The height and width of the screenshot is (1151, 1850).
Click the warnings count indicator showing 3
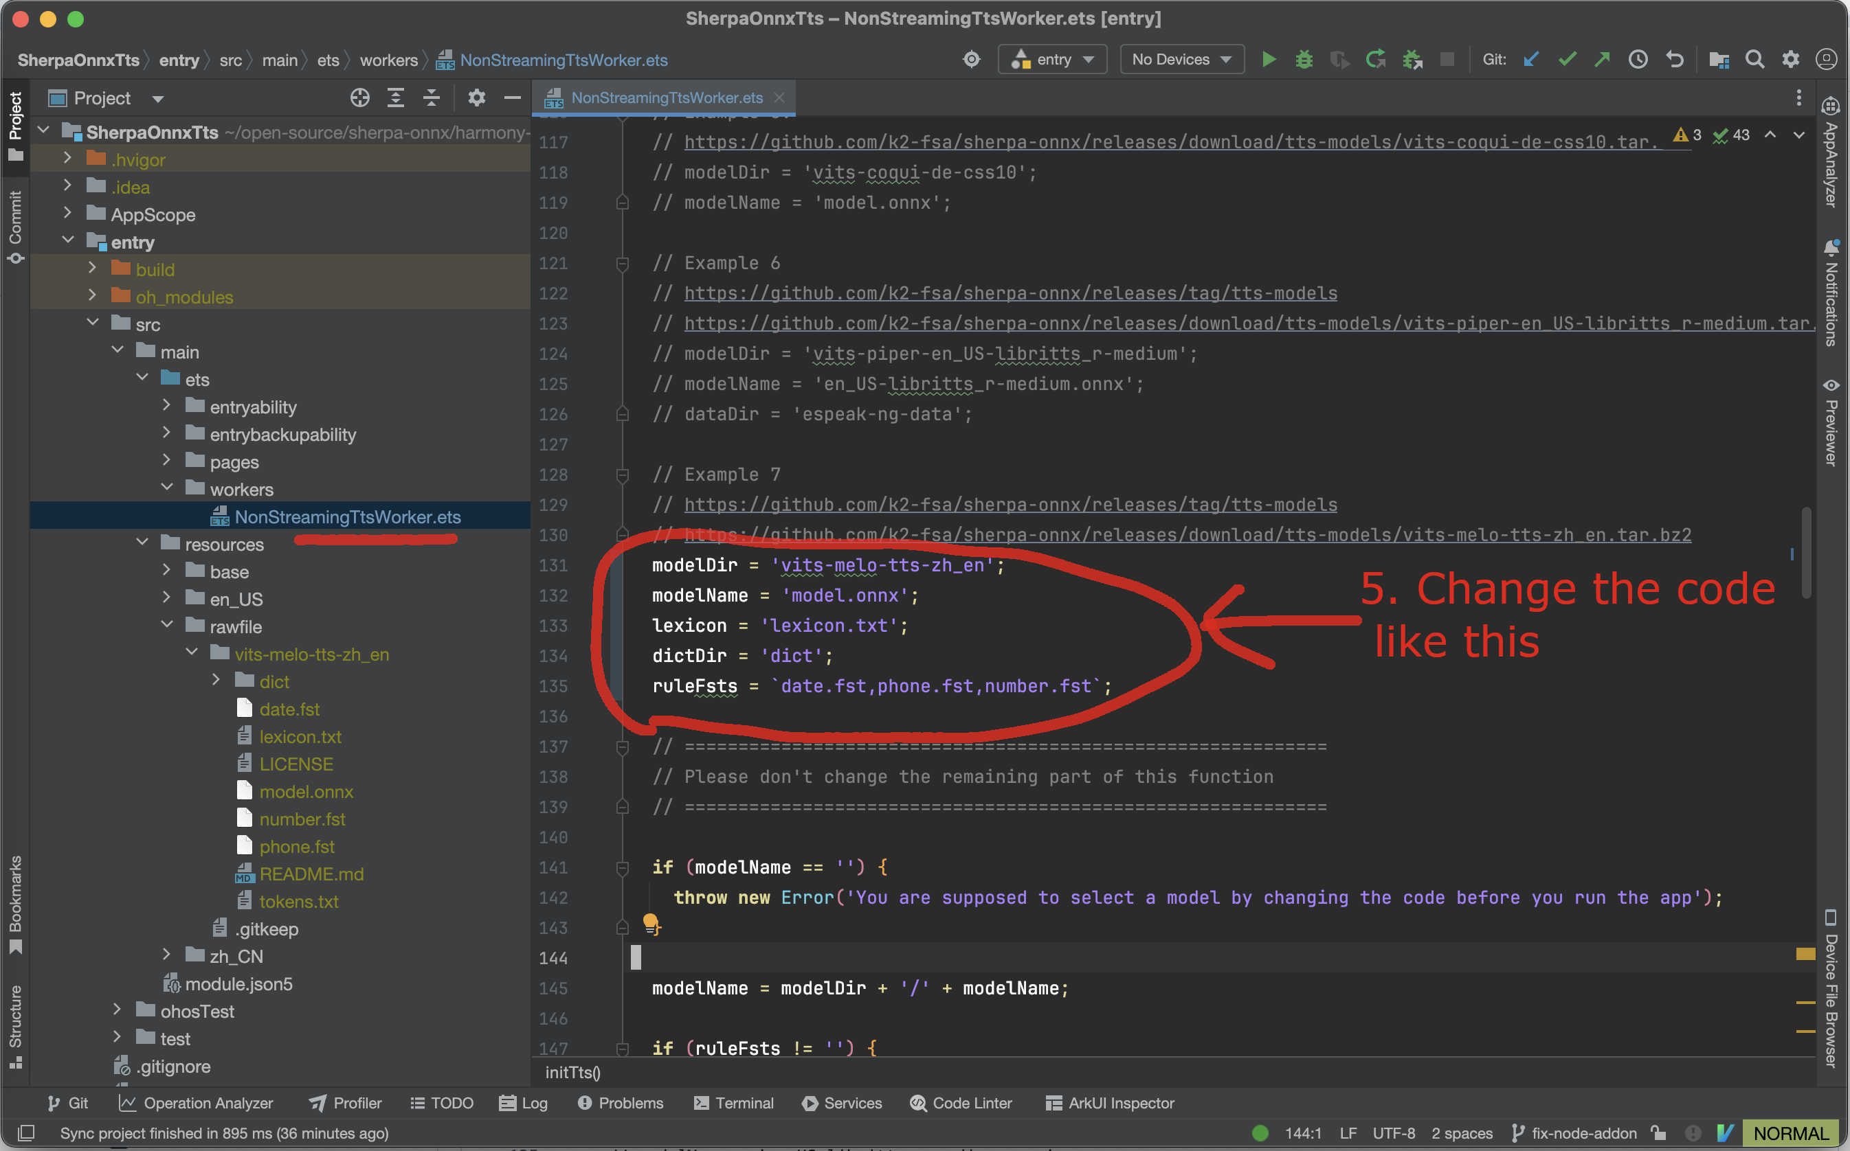point(1687,135)
